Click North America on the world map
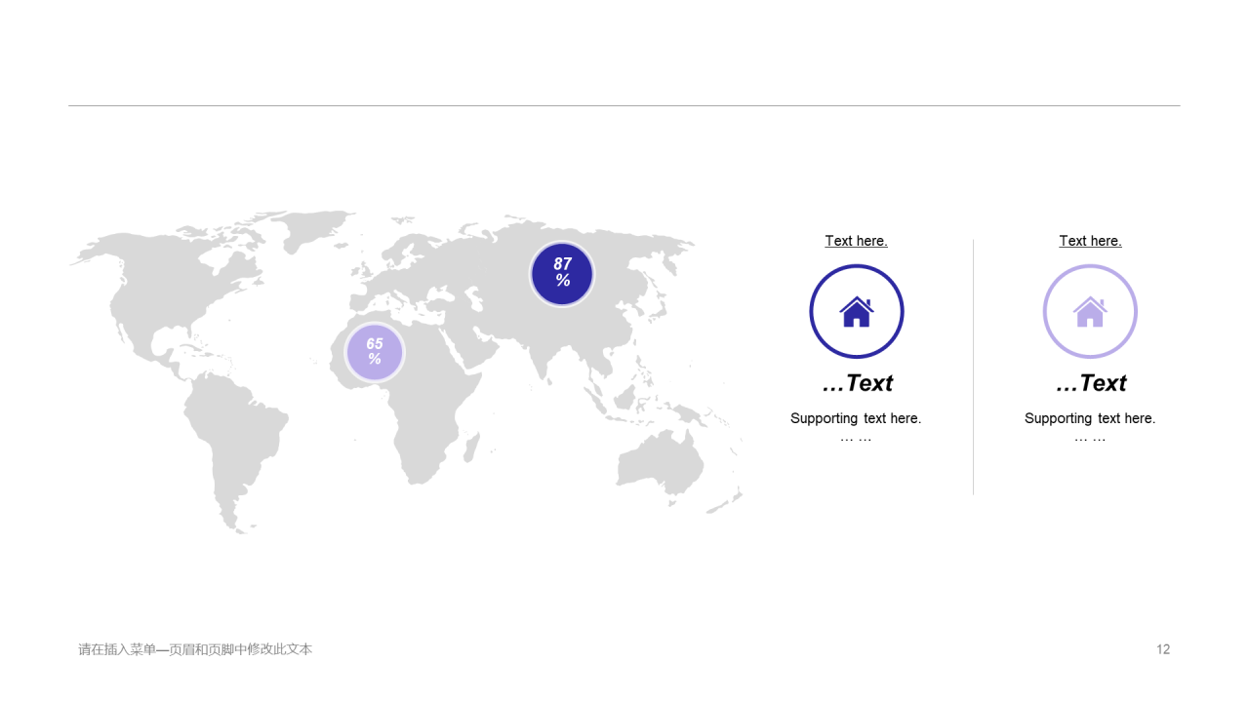 click(176, 292)
